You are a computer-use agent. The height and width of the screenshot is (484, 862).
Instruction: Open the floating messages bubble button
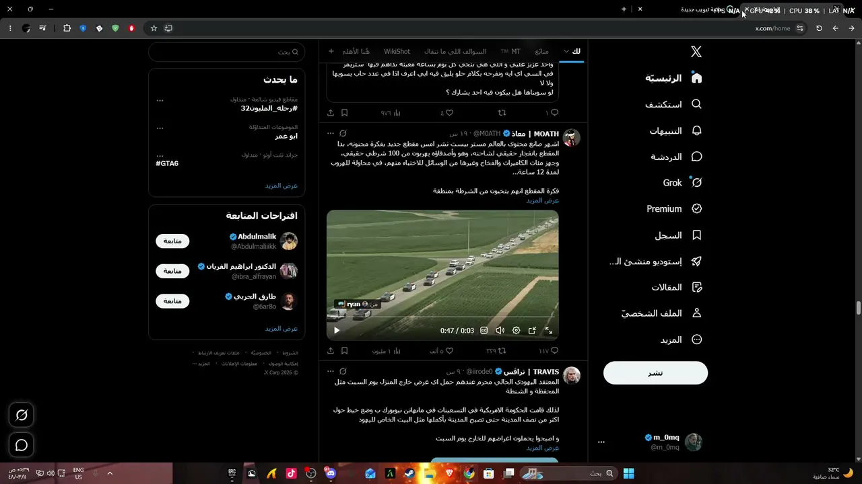[22, 445]
